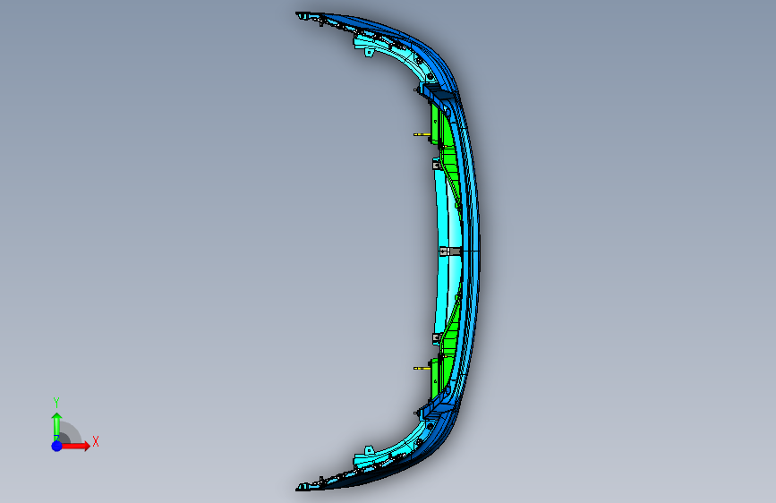Click the "Y" axis label text
This screenshot has height=503, width=776.
click(56, 402)
